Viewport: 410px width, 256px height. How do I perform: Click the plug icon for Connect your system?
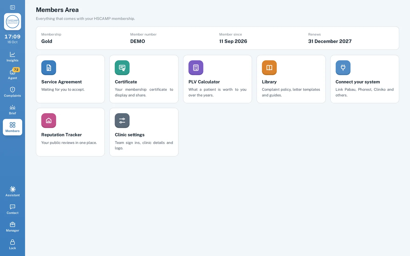(343, 68)
